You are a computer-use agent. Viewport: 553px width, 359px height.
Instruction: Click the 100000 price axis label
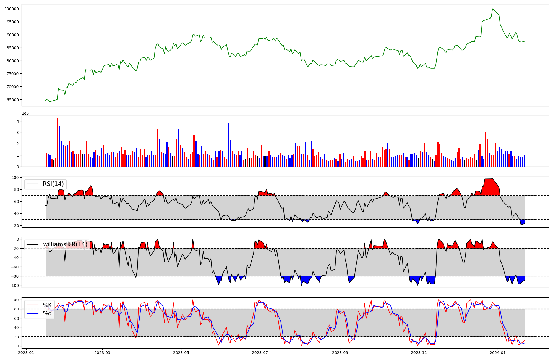pos(12,9)
